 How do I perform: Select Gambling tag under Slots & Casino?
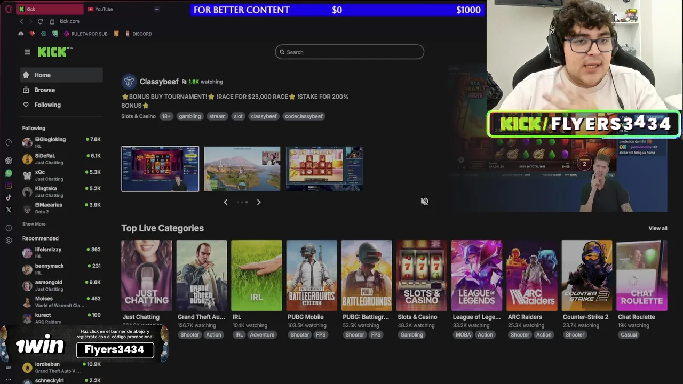[x=411, y=335]
